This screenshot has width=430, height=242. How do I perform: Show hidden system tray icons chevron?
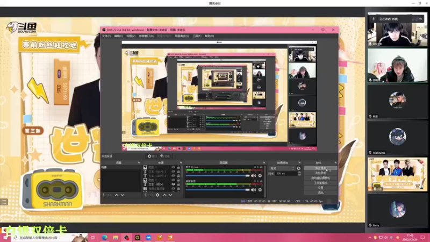(x=370, y=238)
